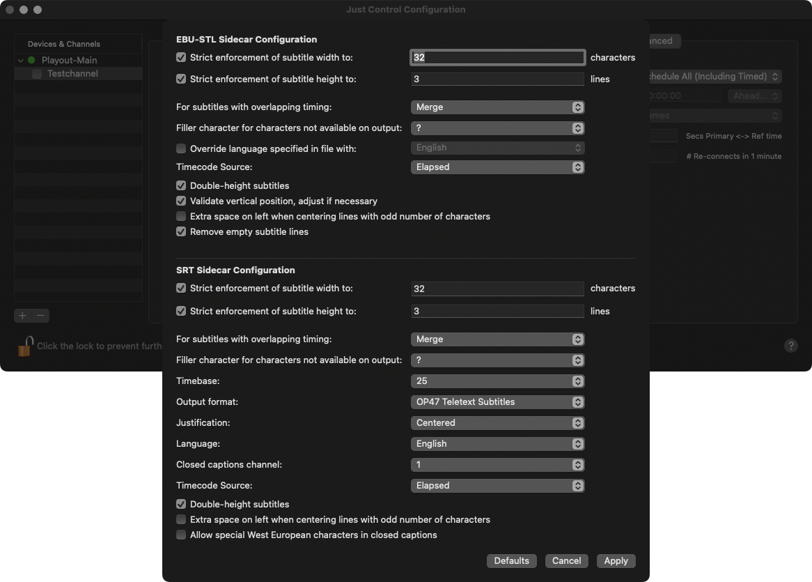
Task: Click the Devices & Channels column header
Action: coord(78,44)
